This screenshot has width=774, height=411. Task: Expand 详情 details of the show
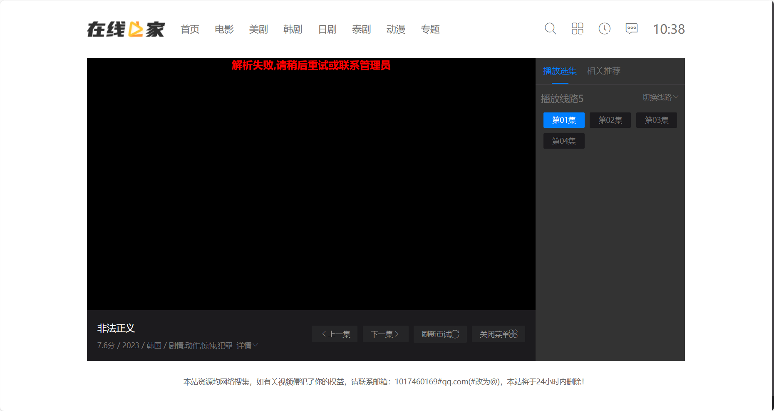247,346
